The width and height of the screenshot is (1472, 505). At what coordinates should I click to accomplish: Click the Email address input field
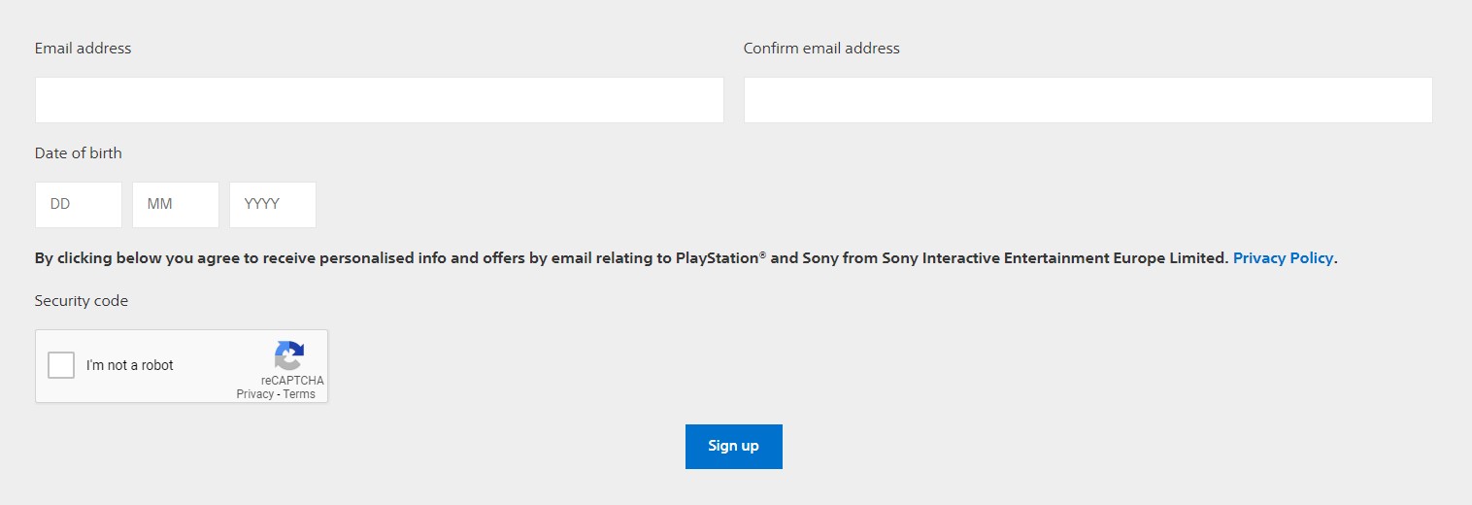[x=379, y=100]
